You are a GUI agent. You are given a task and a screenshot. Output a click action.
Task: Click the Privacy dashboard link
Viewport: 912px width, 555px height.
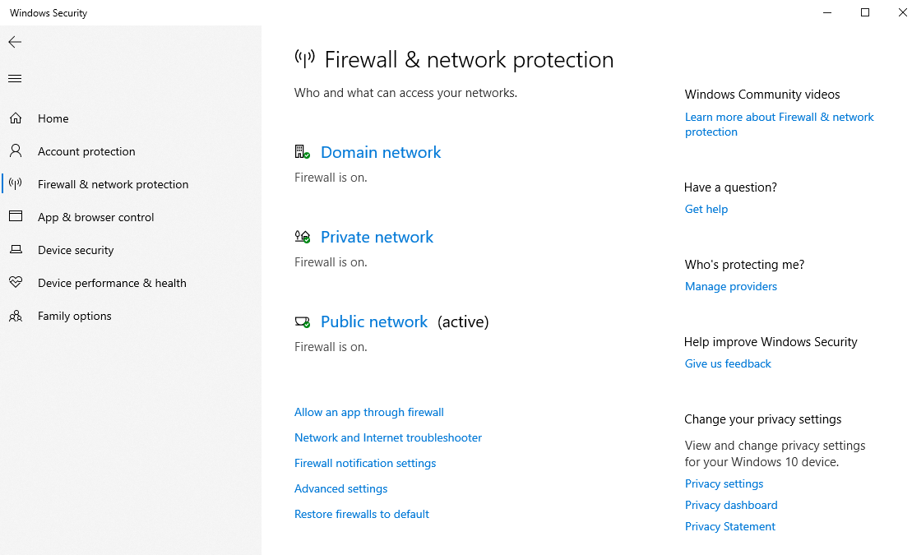(731, 505)
